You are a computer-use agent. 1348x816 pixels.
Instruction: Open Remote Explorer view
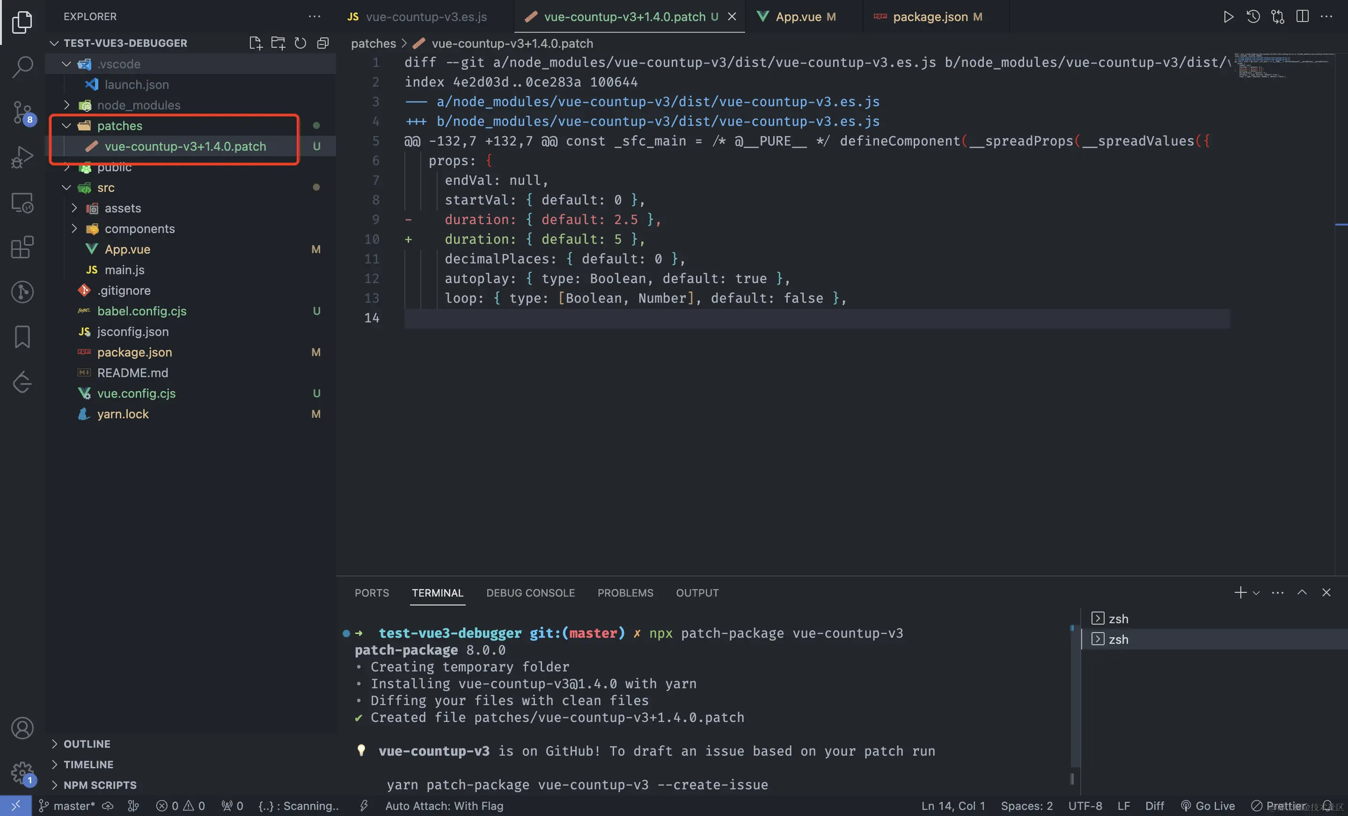click(22, 202)
